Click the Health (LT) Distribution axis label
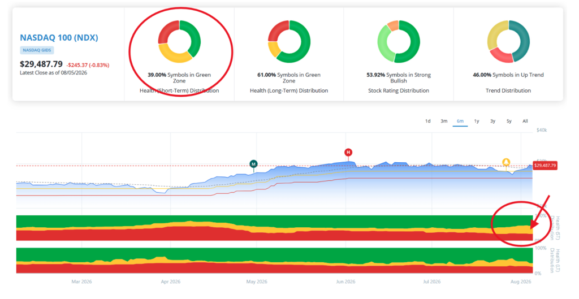The image size is (579, 299). pos(555,261)
